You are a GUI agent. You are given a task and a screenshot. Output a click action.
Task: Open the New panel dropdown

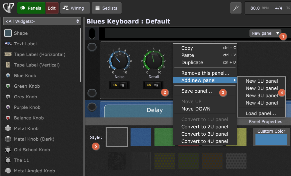[x=265, y=33]
